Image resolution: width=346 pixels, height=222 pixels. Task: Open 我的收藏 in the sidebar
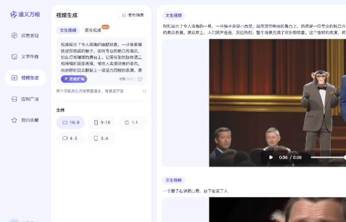(25, 120)
